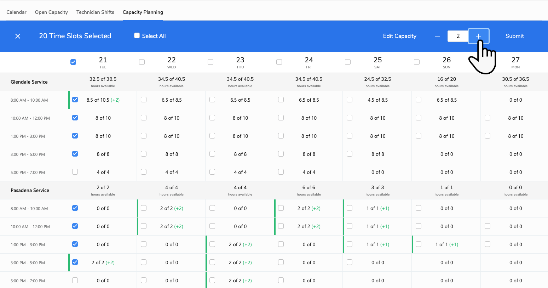Select the Friday 24 column checkbox
Viewport: 548px width, 288px height.
pos(279,62)
